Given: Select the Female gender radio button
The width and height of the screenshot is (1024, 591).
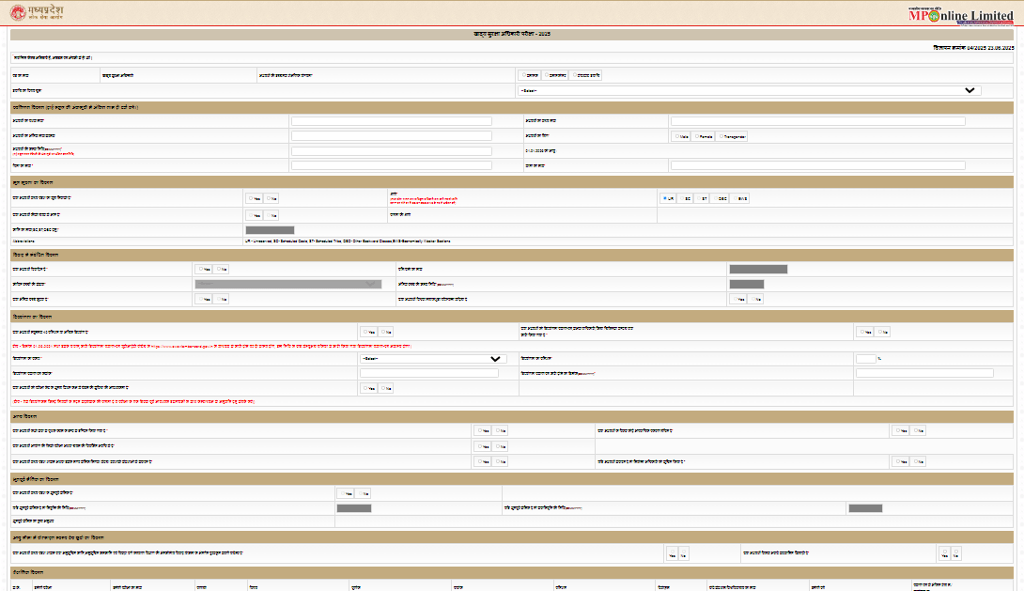Looking at the screenshot, I should (697, 136).
